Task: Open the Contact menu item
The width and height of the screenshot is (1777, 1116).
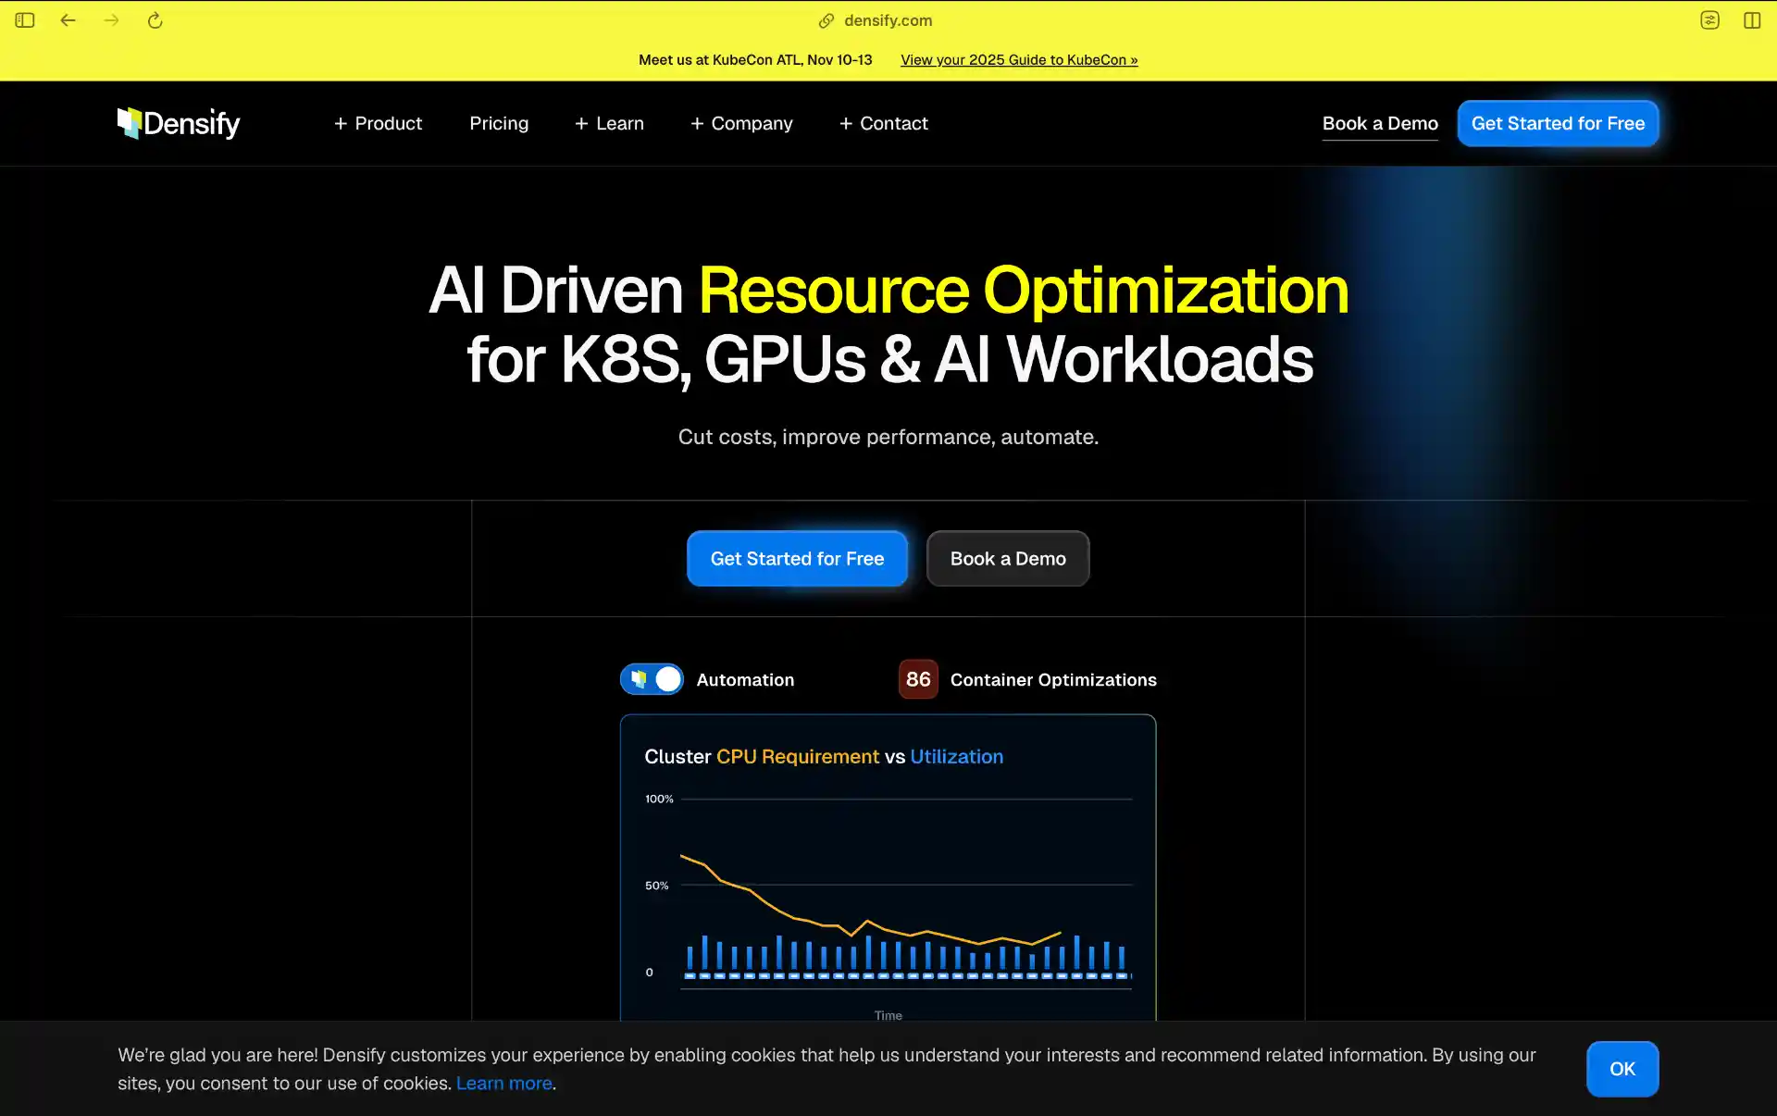Action: coord(883,123)
